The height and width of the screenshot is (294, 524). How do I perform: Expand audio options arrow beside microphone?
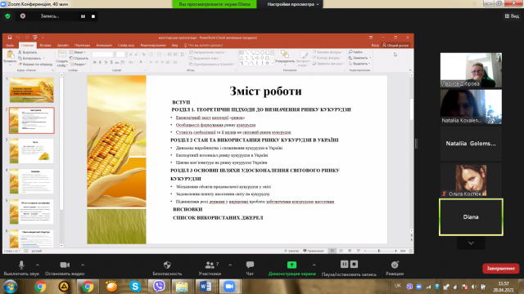click(x=38, y=265)
